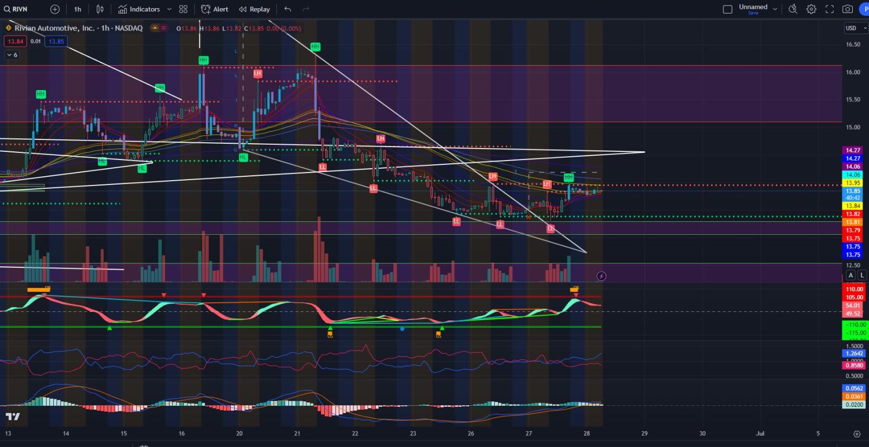Open the Unnamed layout name
Image resolution: width=869 pixels, height=447 pixels.
click(x=753, y=7)
